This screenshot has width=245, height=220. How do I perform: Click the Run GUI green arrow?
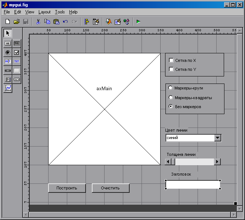click(x=139, y=22)
